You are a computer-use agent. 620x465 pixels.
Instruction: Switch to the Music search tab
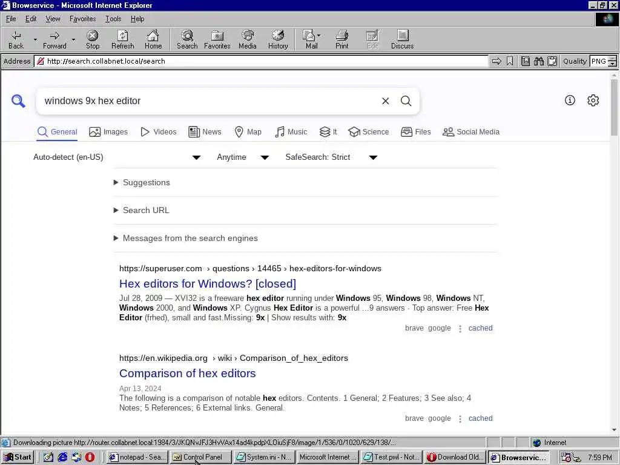pyautogui.click(x=291, y=131)
